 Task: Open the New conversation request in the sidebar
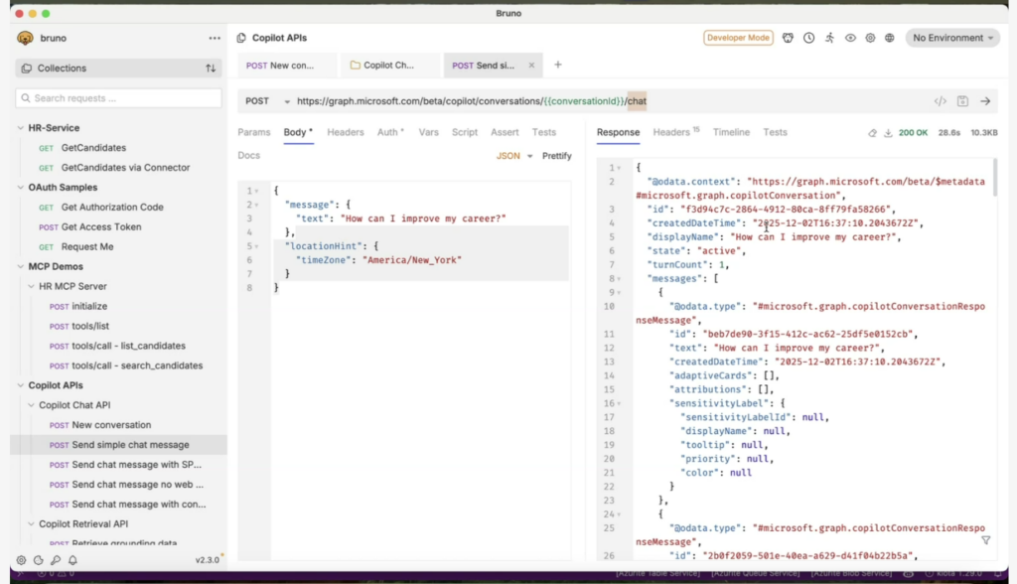111,425
